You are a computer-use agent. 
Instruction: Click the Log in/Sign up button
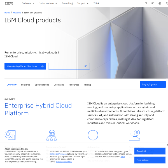[153, 85]
